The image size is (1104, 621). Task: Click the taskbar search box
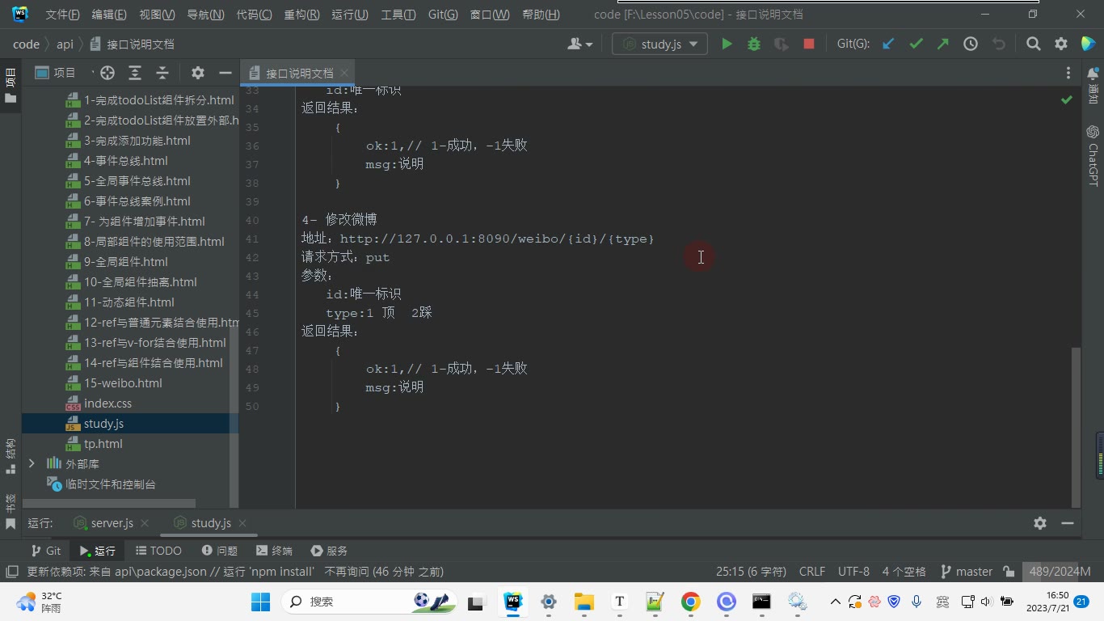click(371, 602)
